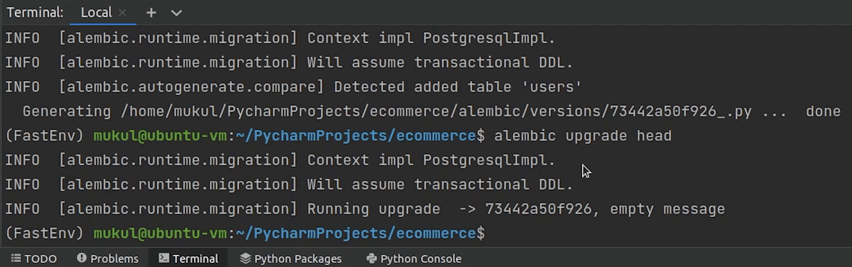Close the Local terminal session tab

click(123, 13)
